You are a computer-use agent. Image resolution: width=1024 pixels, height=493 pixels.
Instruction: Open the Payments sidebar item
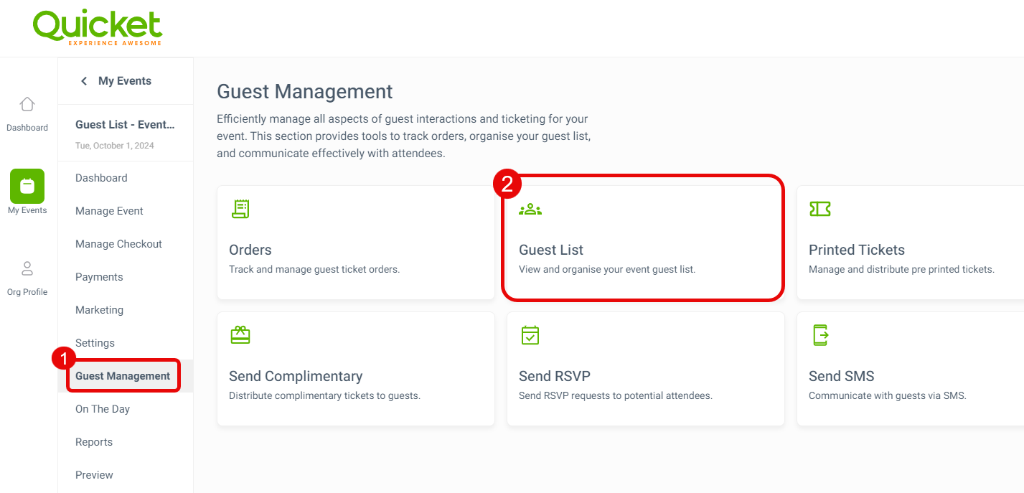point(99,277)
